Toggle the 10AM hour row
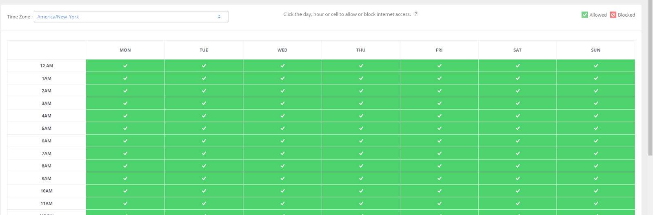Screen dimensions: 653x215 [x=47, y=191]
